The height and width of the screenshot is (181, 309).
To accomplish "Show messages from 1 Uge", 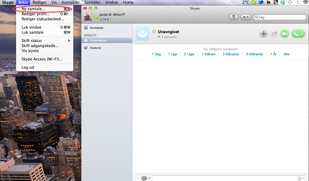I will pos(173,54).
